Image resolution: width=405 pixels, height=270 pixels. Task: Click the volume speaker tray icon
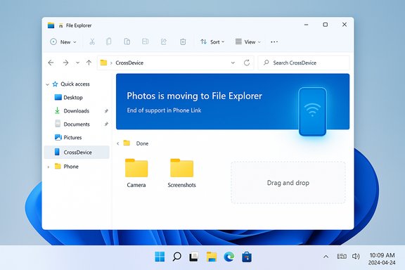tap(356, 257)
